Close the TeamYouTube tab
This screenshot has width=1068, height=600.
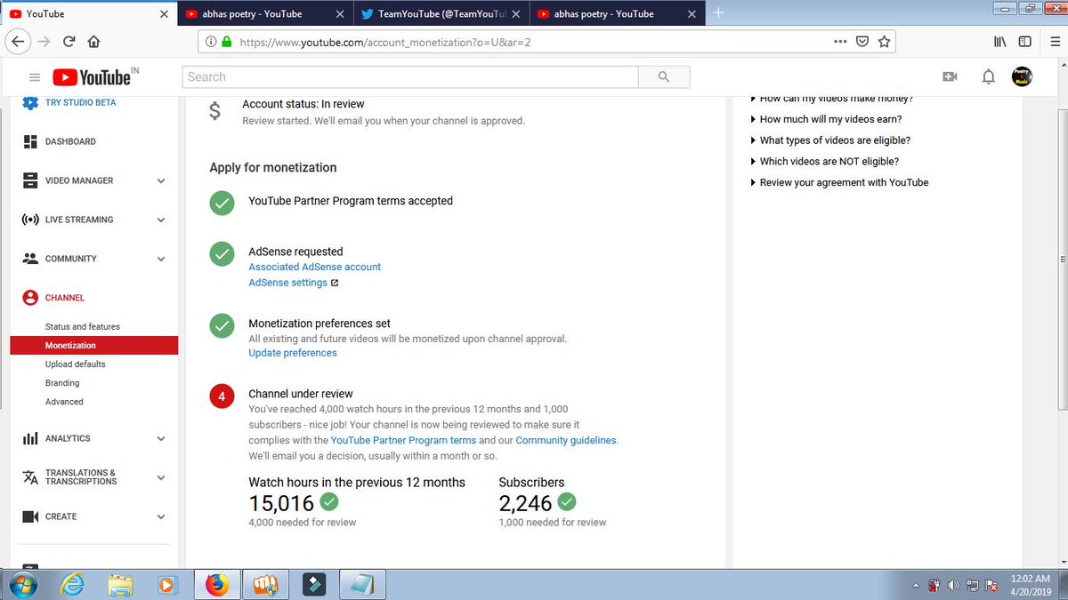(516, 14)
